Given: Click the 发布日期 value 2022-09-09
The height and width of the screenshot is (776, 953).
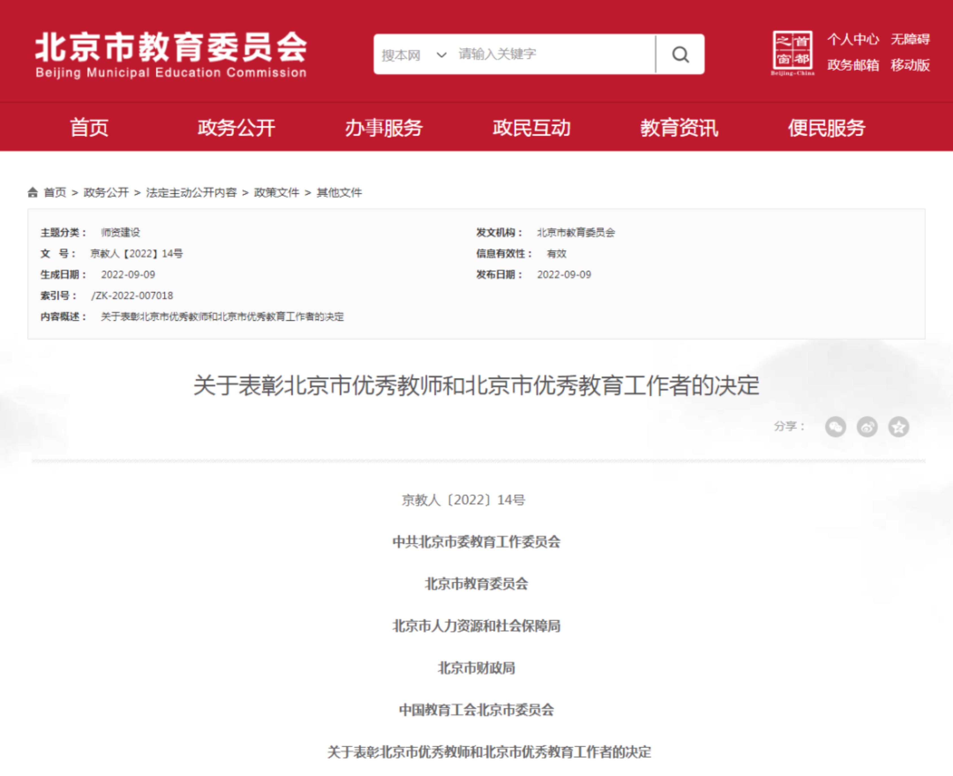Looking at the screenshot, I should coord(564,275).
